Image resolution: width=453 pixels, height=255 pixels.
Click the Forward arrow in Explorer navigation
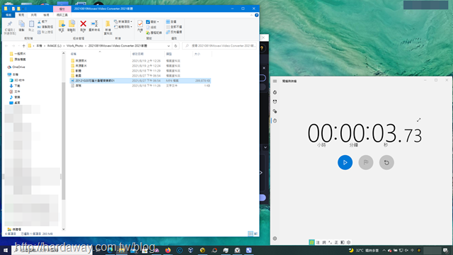pyautogui.click(x=13, y=45)
